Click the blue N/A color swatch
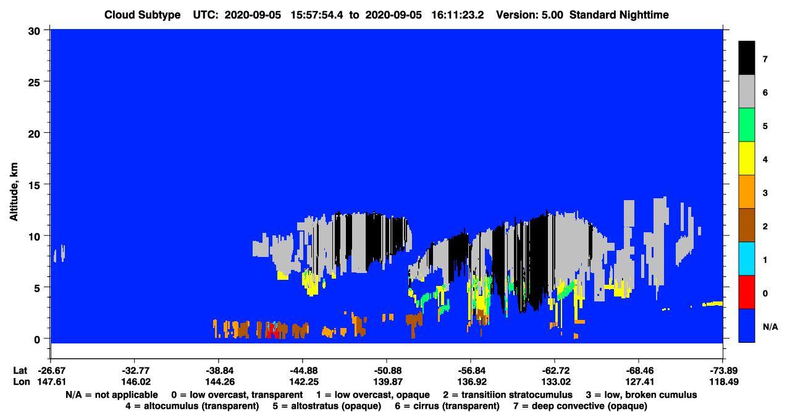The height and width of the screenshot is (412, 803). [x=747, y=326]
